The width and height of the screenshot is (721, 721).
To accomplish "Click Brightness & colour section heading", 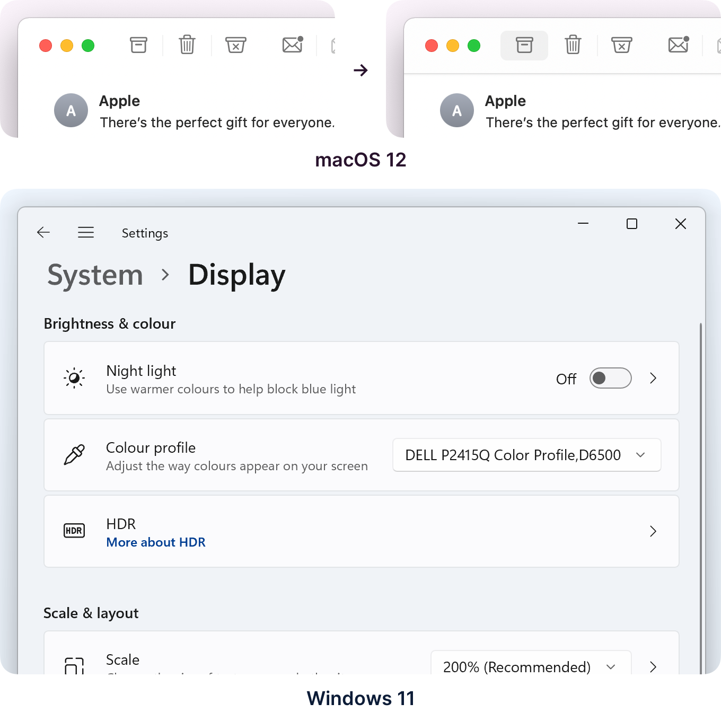I will [110, 323].
